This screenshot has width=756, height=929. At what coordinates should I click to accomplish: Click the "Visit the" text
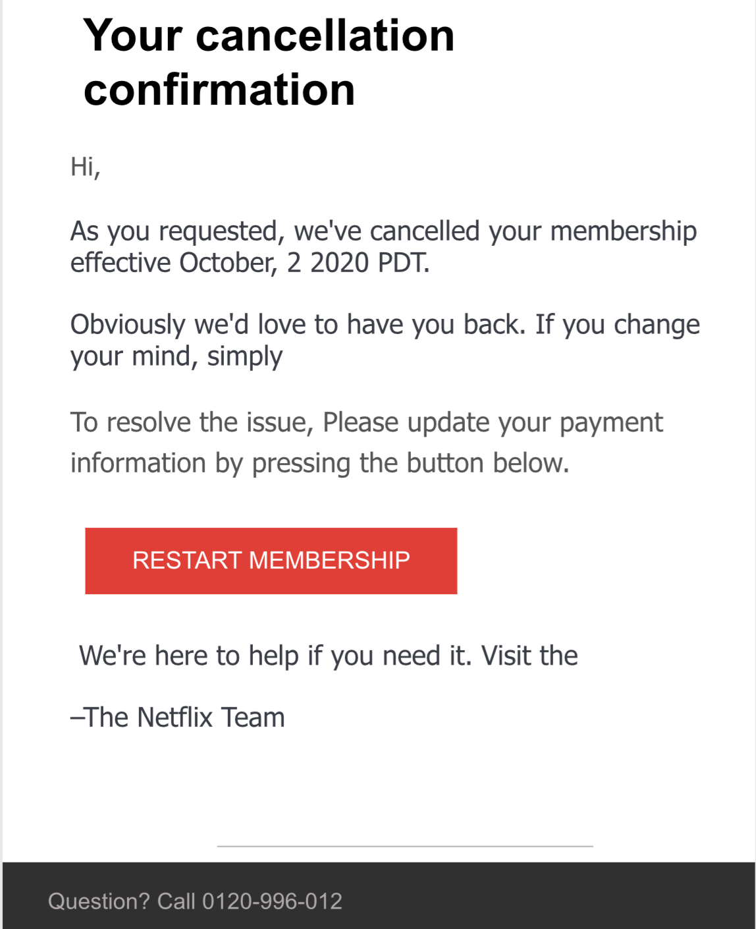point(529,656)
